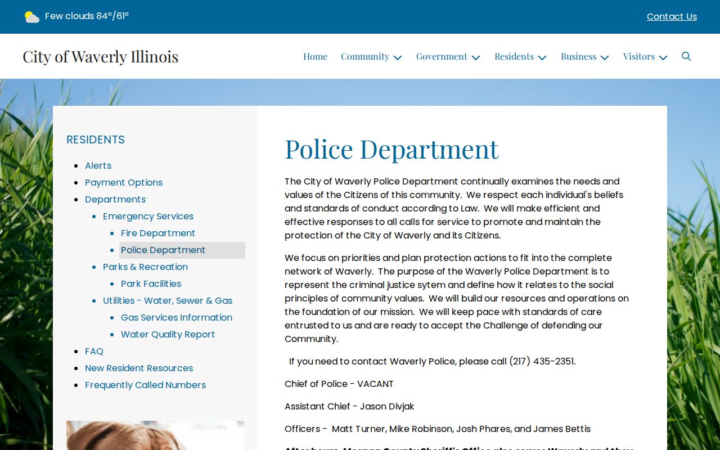Click the Police Department page heading

pos(391,149)
